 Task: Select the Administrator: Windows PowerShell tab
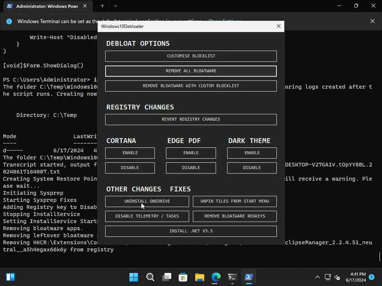click(x=48, y=6)
